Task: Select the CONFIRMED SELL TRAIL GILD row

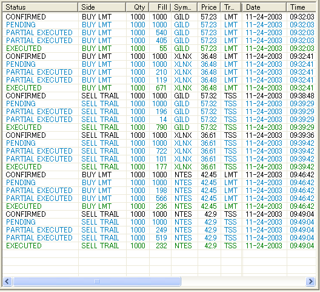Action: (x=159, y=96)
